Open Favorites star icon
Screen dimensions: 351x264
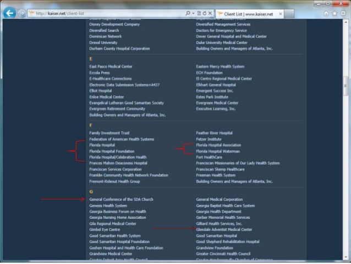(x=334, y=13)
